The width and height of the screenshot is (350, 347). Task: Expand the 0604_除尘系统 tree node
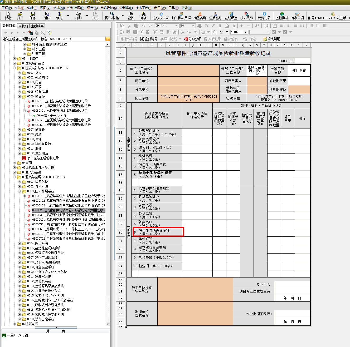click(x=20, y=243)
